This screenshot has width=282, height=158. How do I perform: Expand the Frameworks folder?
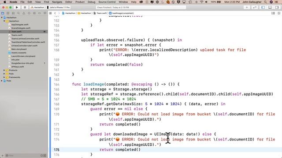4,77
